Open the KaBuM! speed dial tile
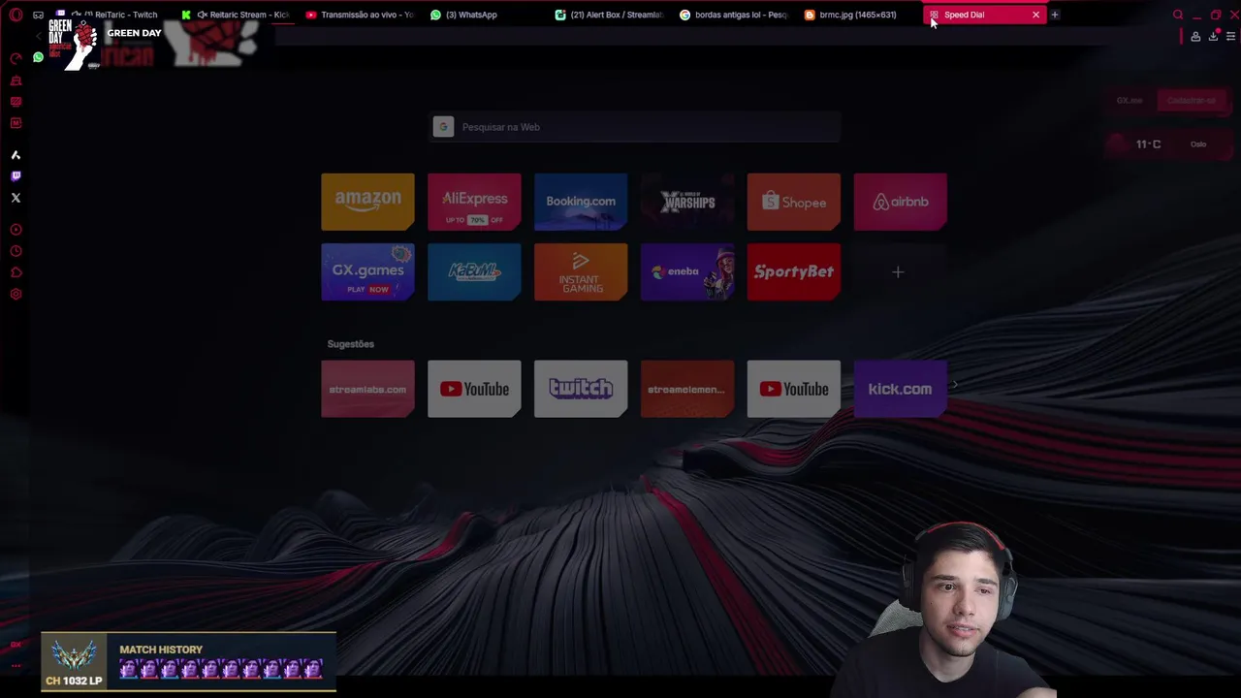Screen dimensions: 1241x698 (474, 272)
